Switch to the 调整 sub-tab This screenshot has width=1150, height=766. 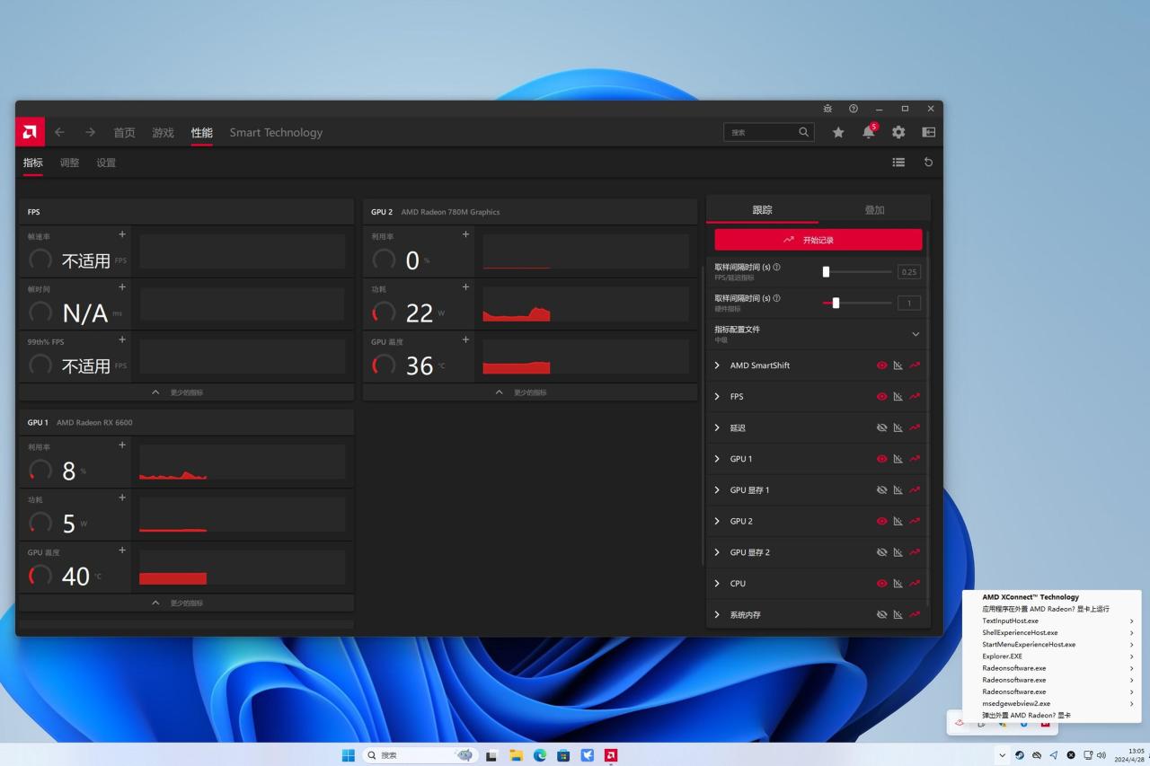click(69, 163)
